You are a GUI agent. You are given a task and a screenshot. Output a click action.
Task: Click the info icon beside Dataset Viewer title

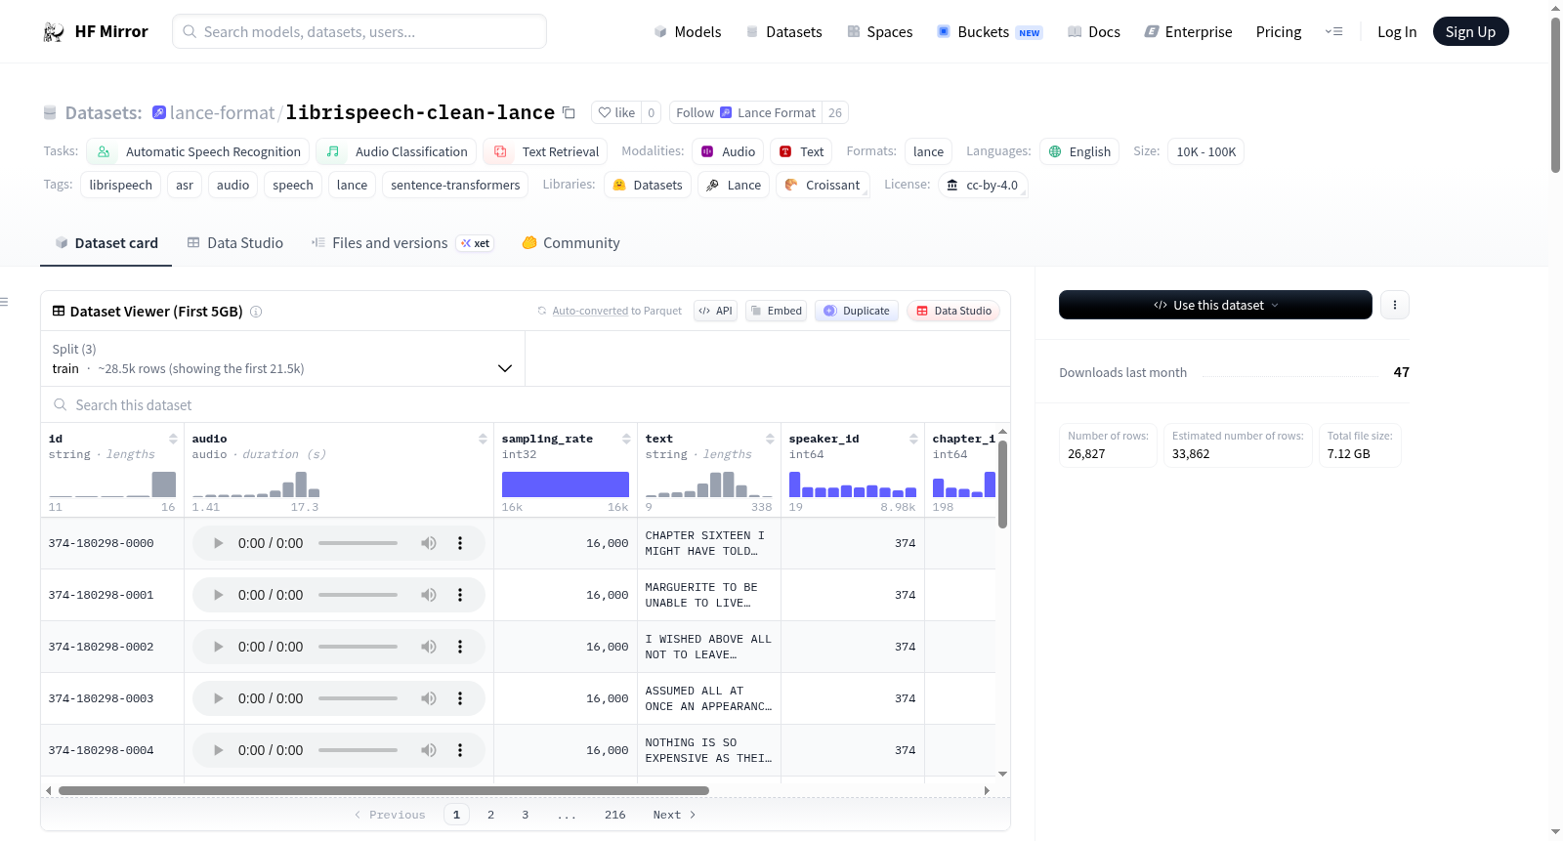(256, 312)
